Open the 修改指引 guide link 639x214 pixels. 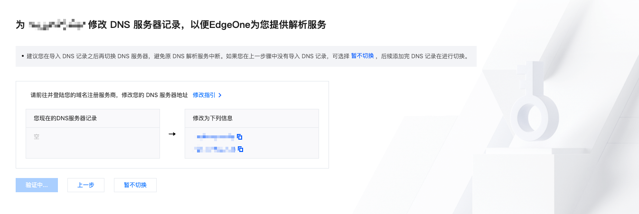tap(204, 95)
